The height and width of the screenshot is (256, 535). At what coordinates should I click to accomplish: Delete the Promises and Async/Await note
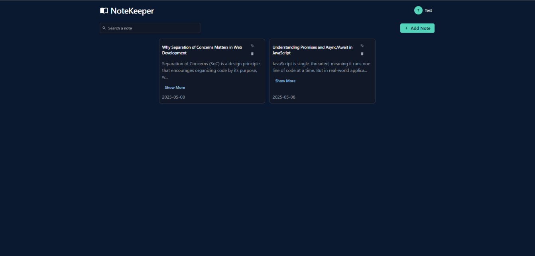coord(362,53)
